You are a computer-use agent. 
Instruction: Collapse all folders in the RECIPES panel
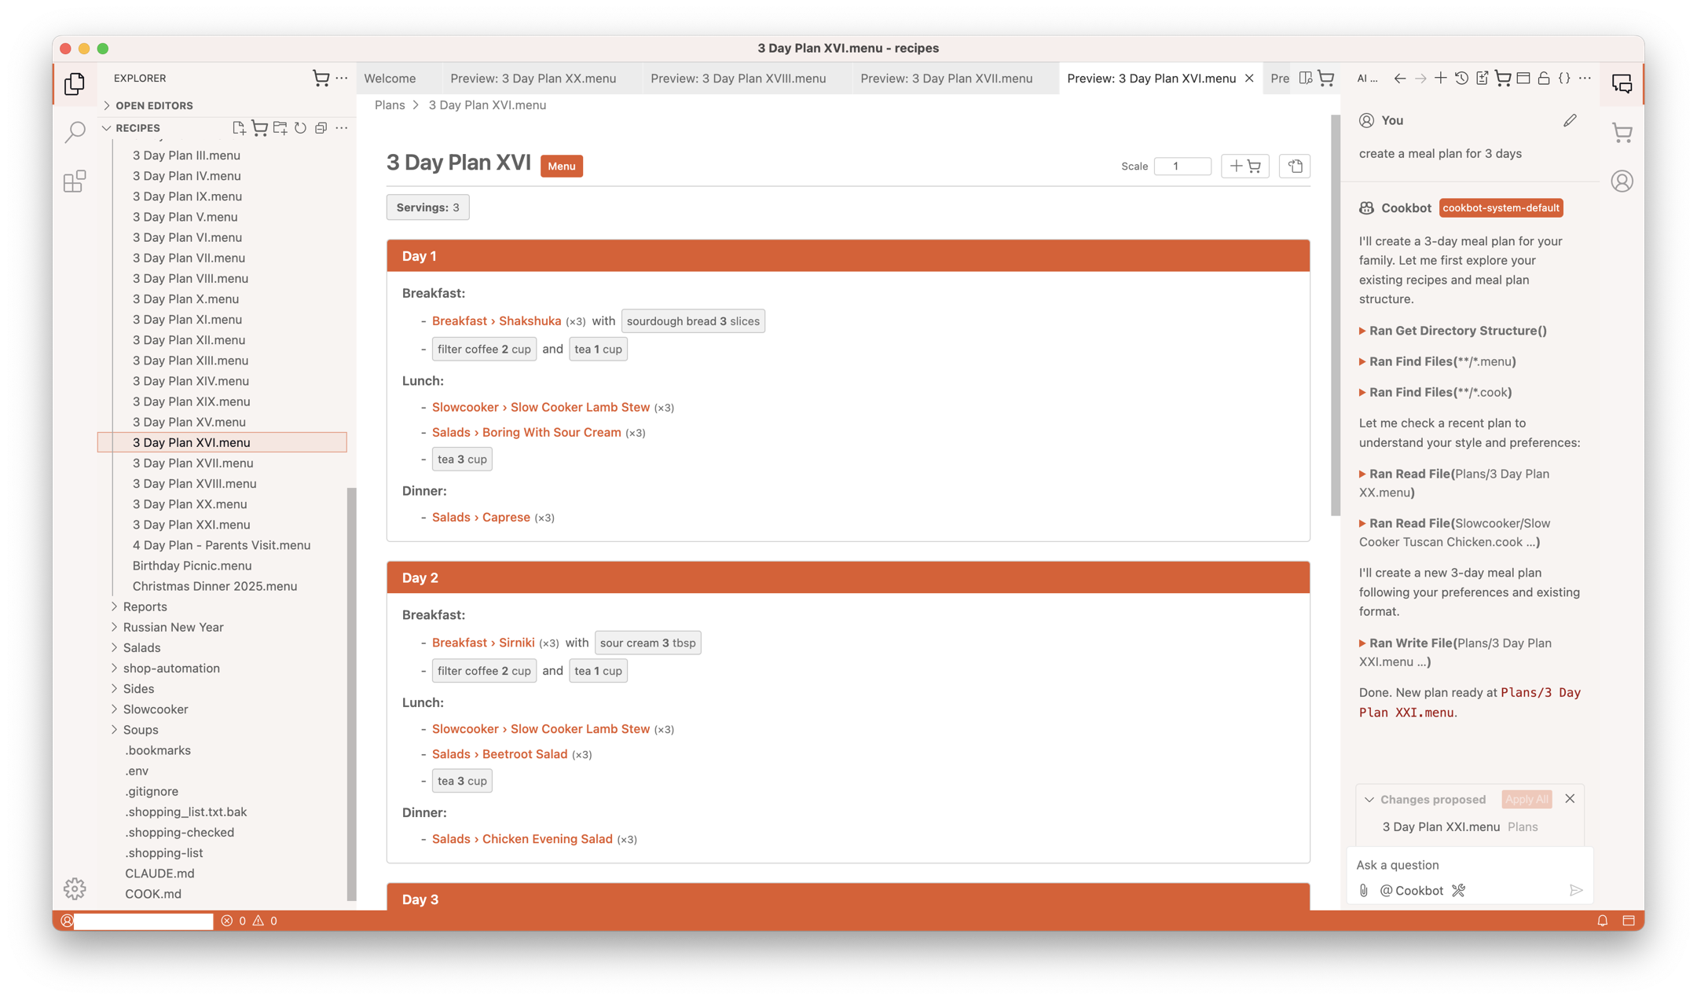[x=321, y=127]
